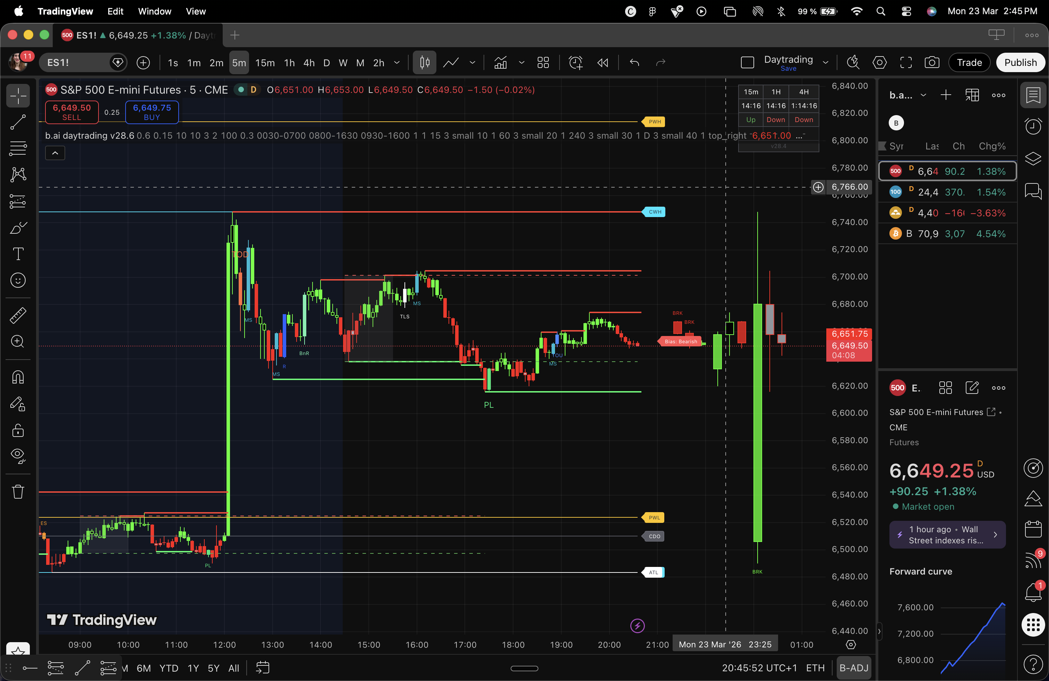1049x681 pixels.
Task: Open the emoji icons tool
Action: [x=18, y=280]
